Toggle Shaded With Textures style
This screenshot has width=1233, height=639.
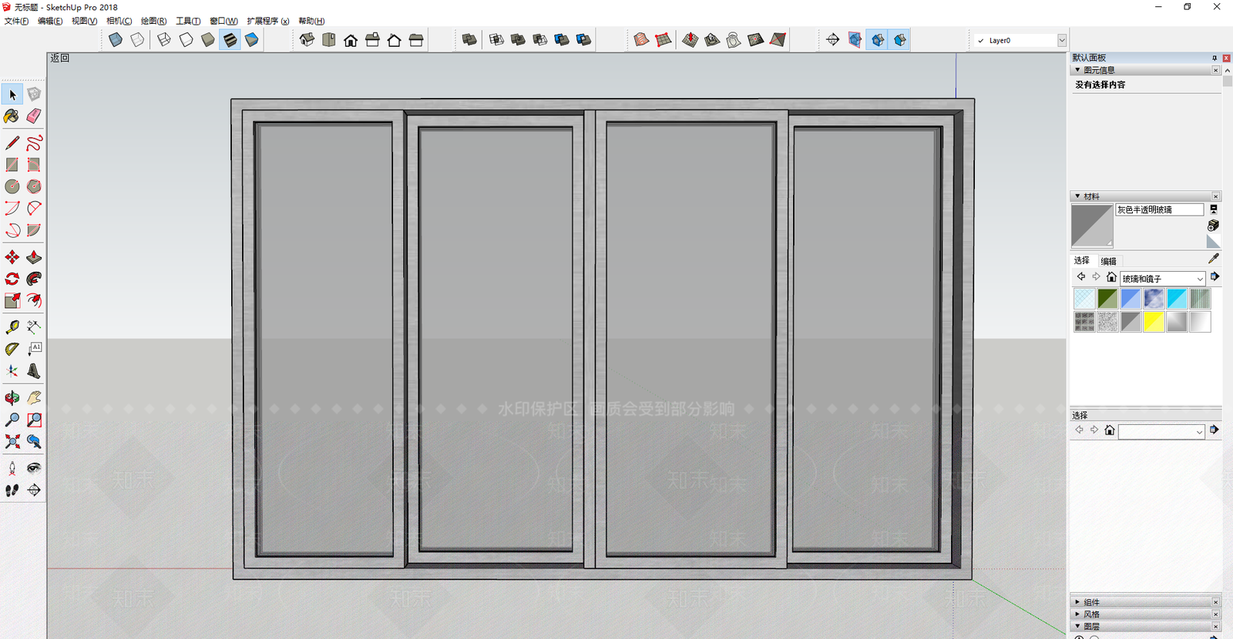(230, 40)
